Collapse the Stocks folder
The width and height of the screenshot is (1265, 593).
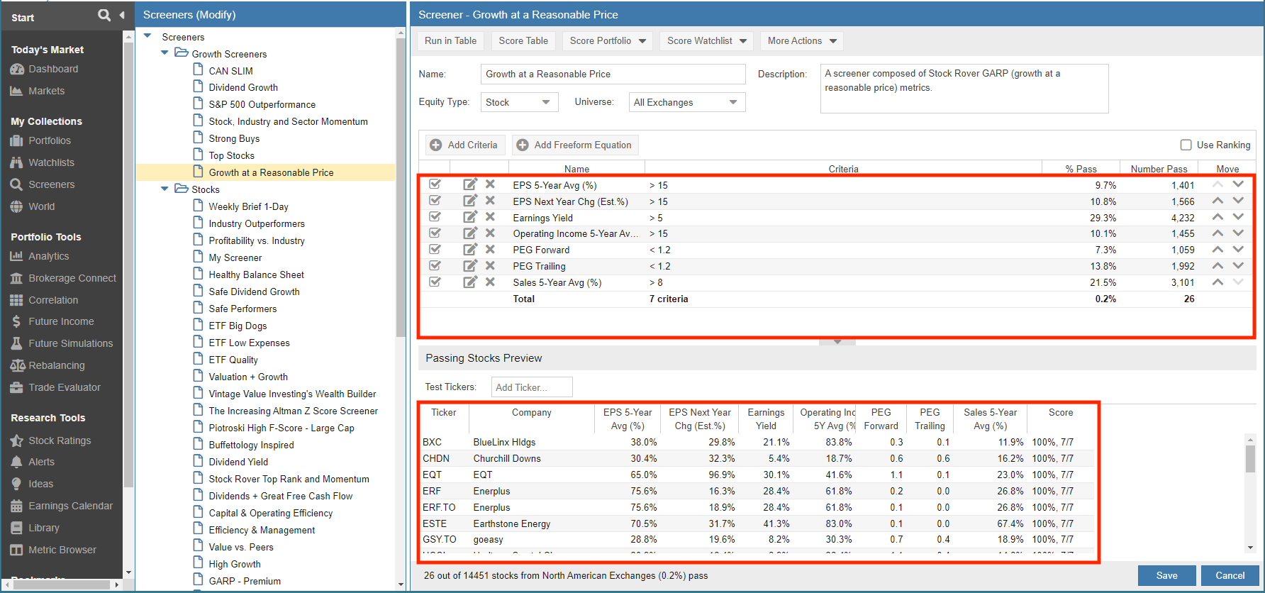click(165, 189)
